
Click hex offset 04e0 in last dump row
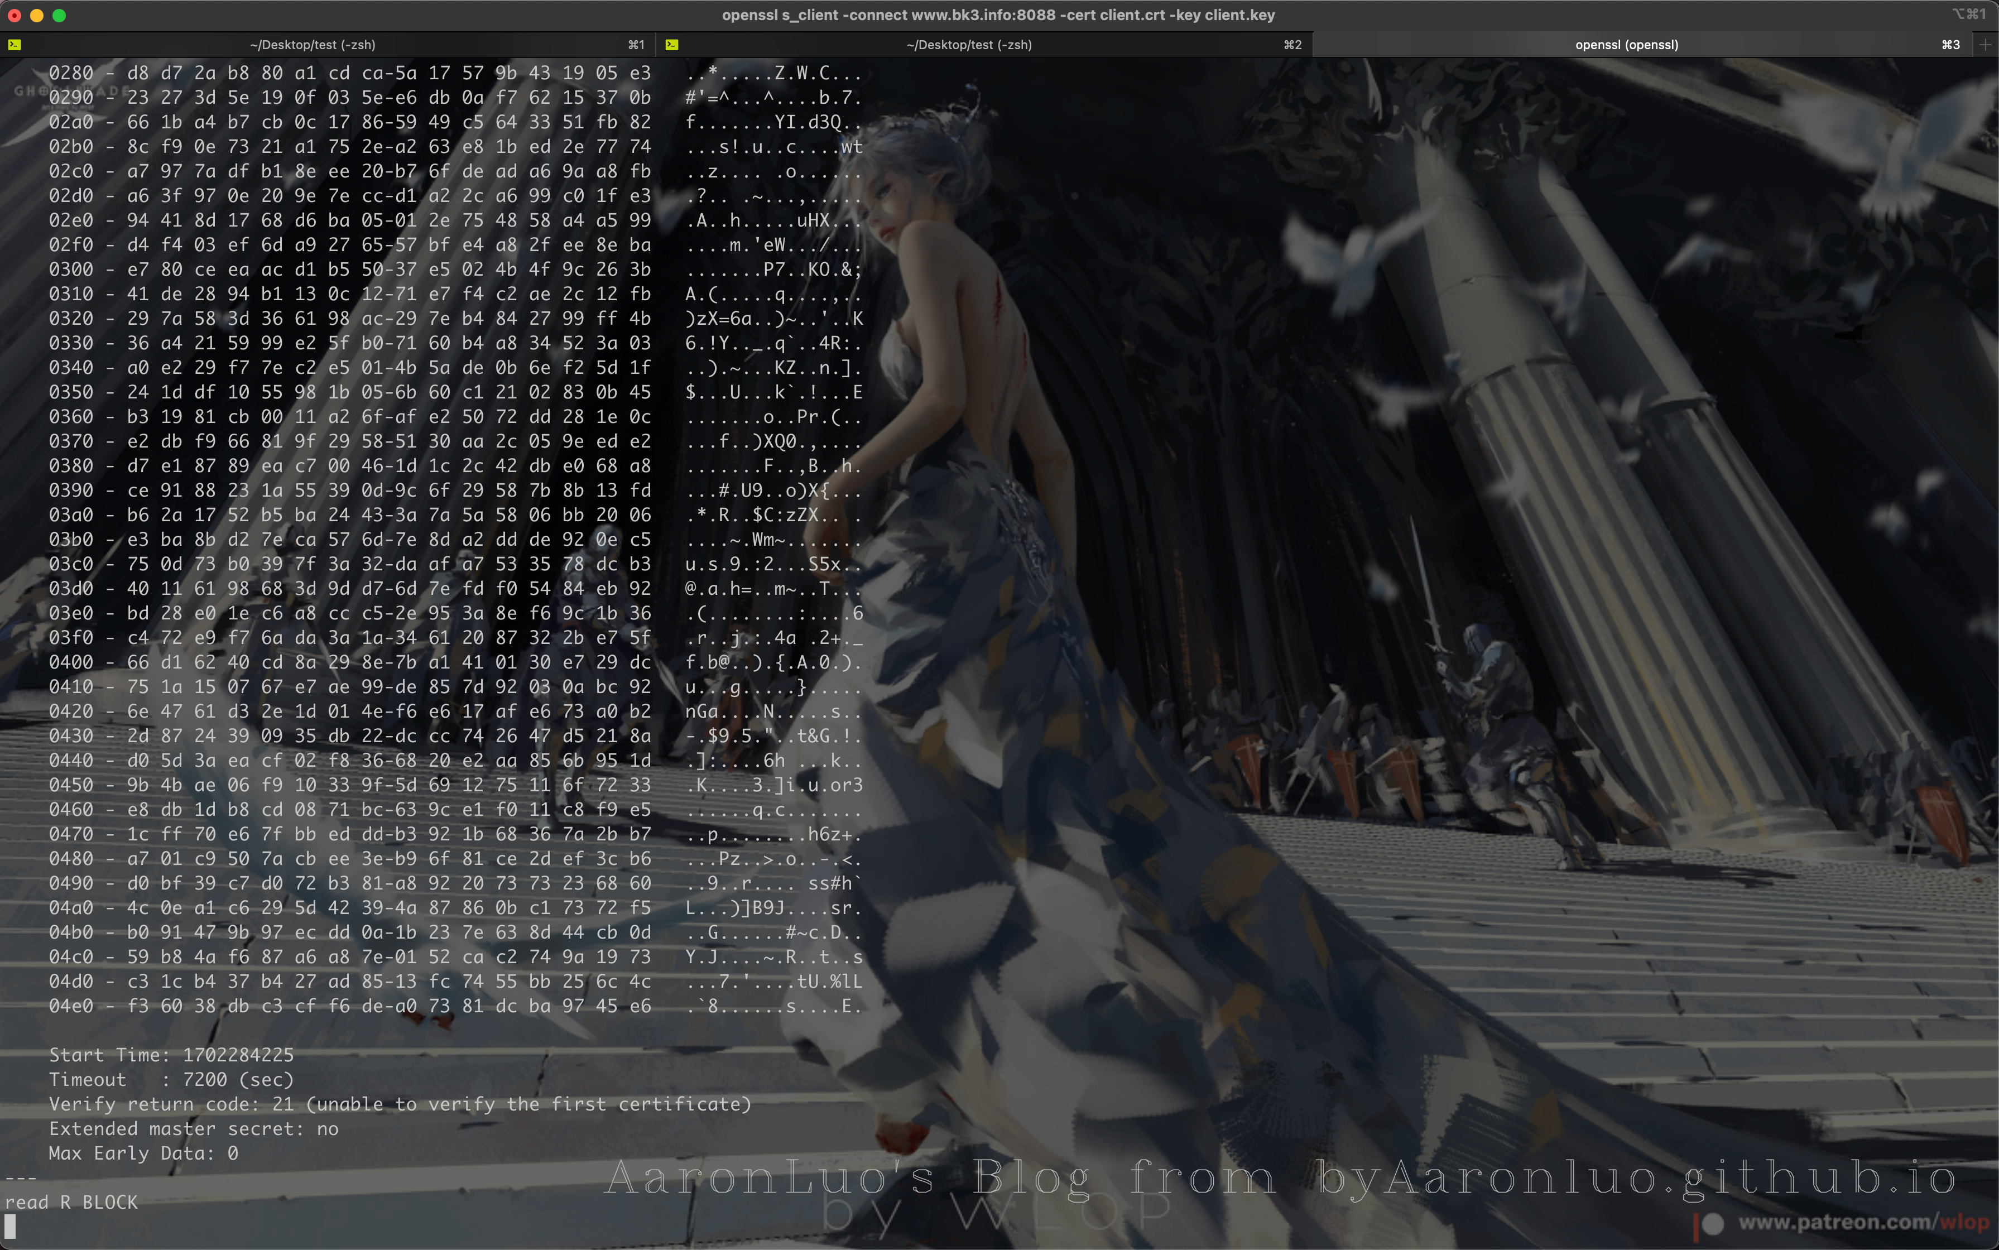tap(71, 1006)
